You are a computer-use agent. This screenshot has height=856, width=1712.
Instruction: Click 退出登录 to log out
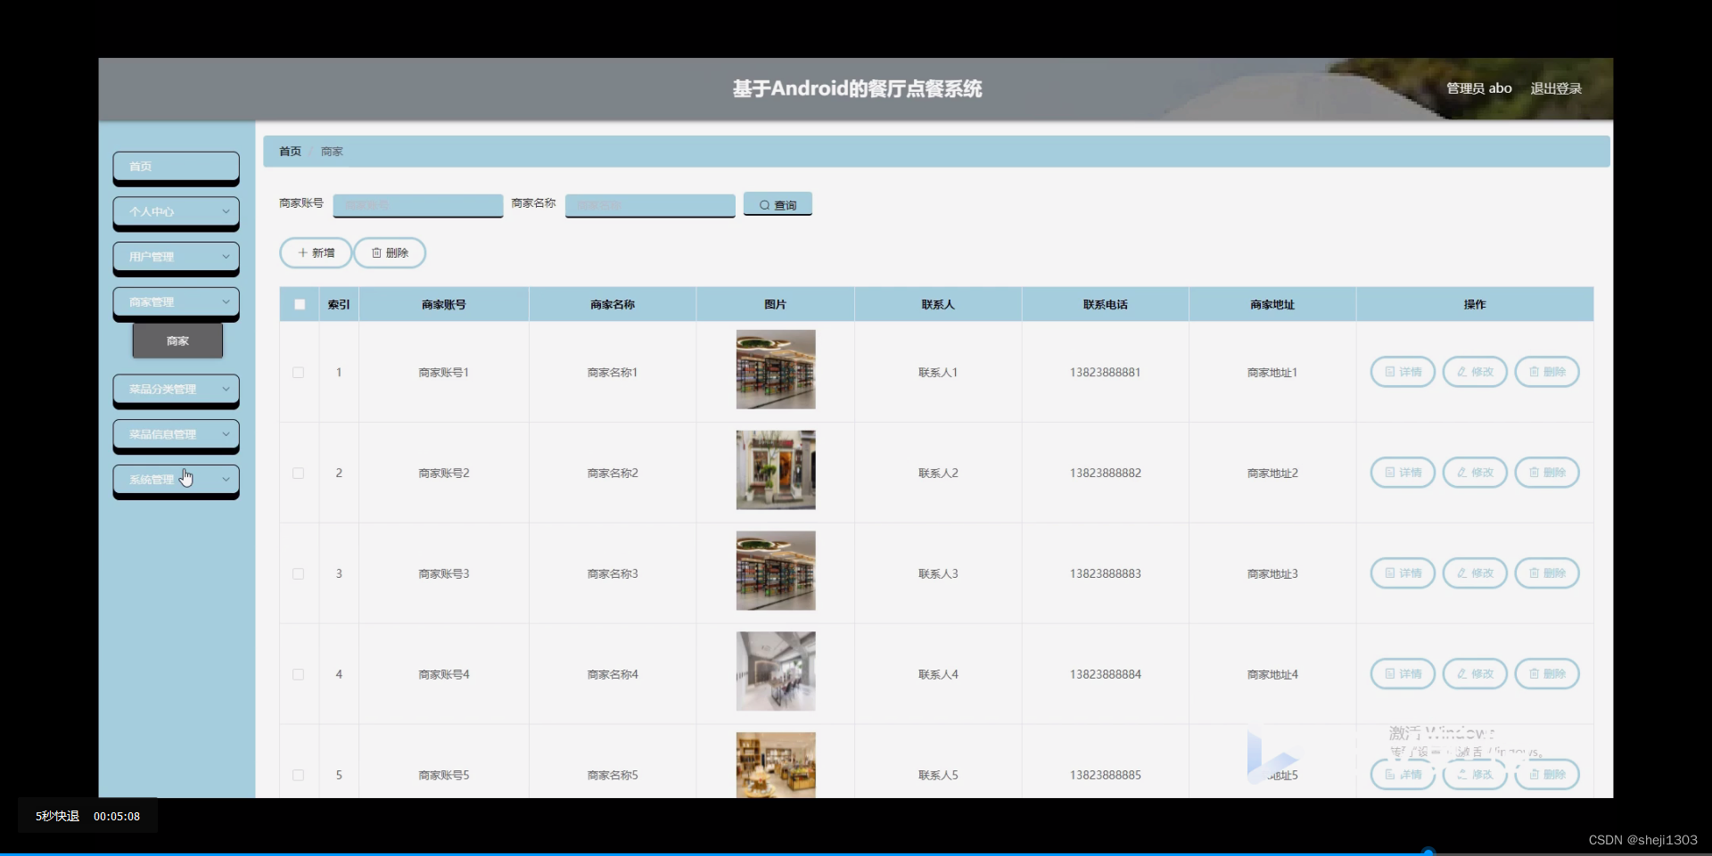point(1556,88)
